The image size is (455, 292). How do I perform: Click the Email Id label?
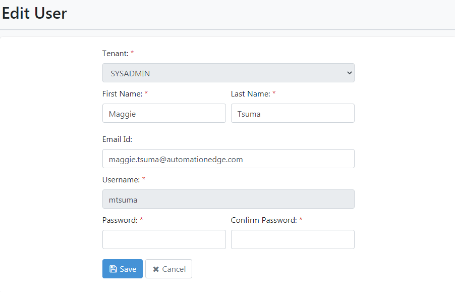(x=117, y=139)
